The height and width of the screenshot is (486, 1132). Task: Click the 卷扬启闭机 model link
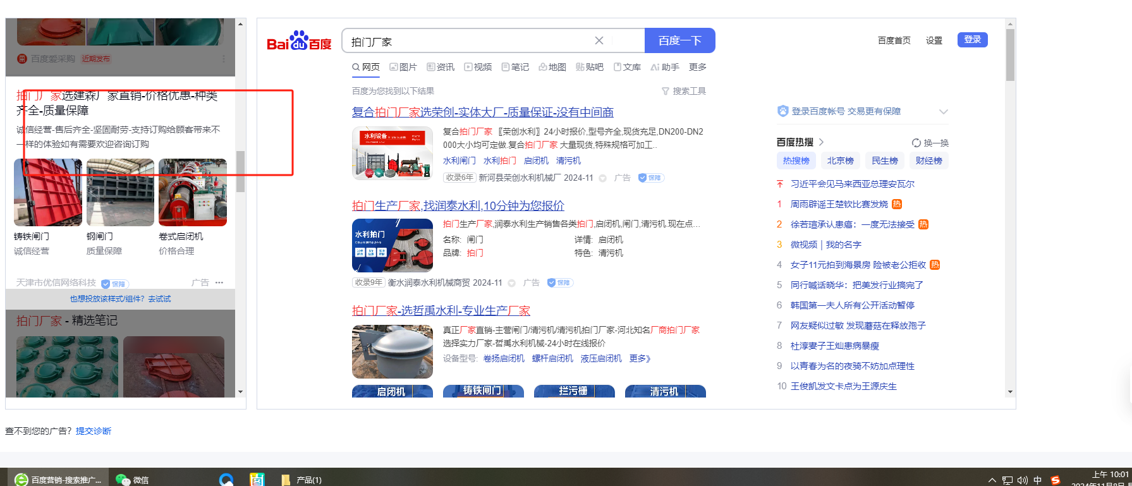tap(504, 359)
